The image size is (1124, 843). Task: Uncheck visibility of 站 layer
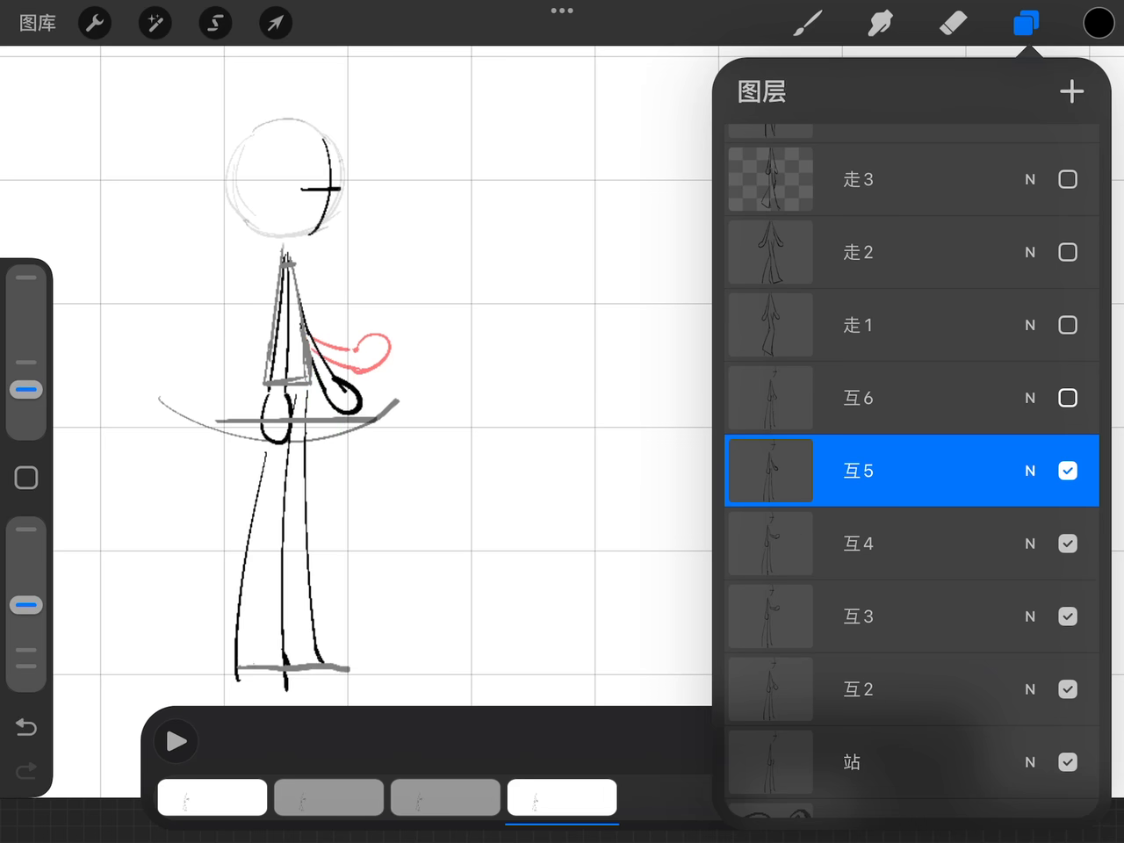coord(1068,762)
